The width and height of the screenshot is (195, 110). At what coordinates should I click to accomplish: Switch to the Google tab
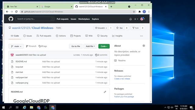pos(57,7)
